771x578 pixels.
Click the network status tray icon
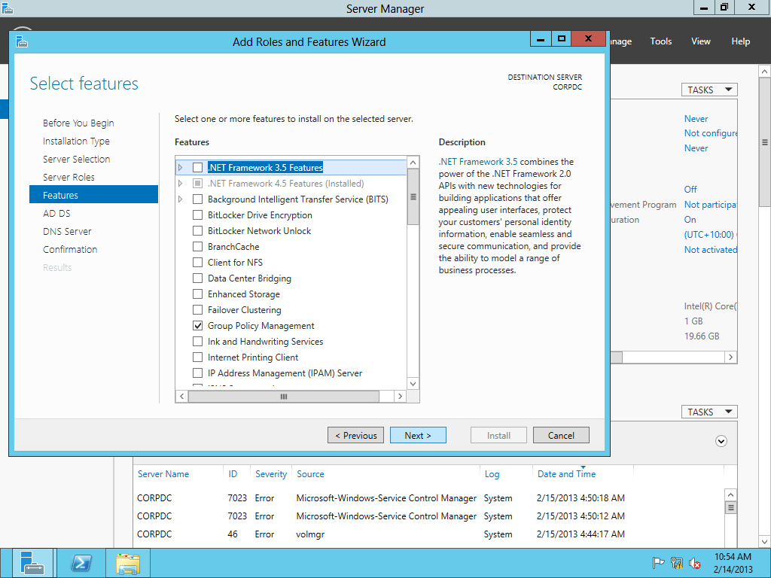click(x=677, y=562)
